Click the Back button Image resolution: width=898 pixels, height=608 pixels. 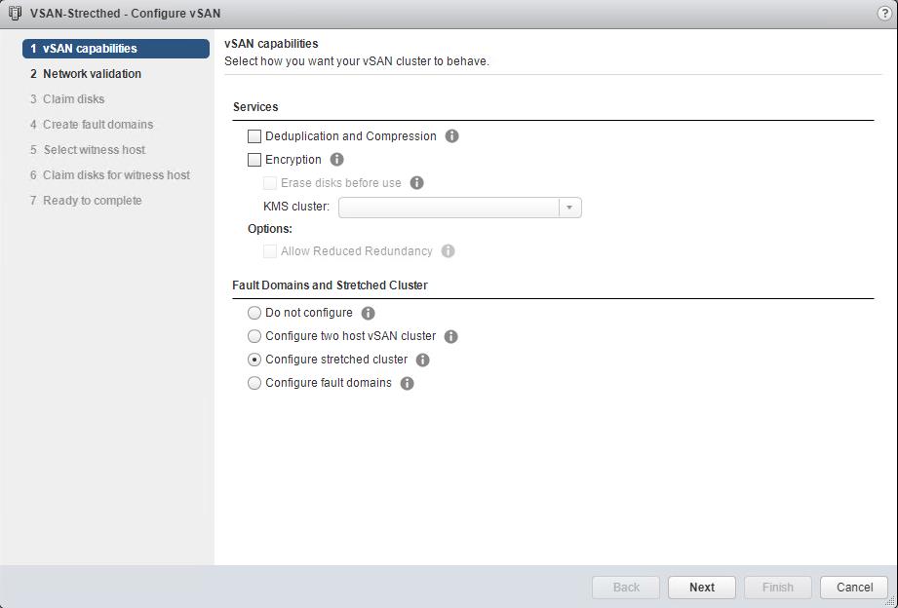(626, 588)
